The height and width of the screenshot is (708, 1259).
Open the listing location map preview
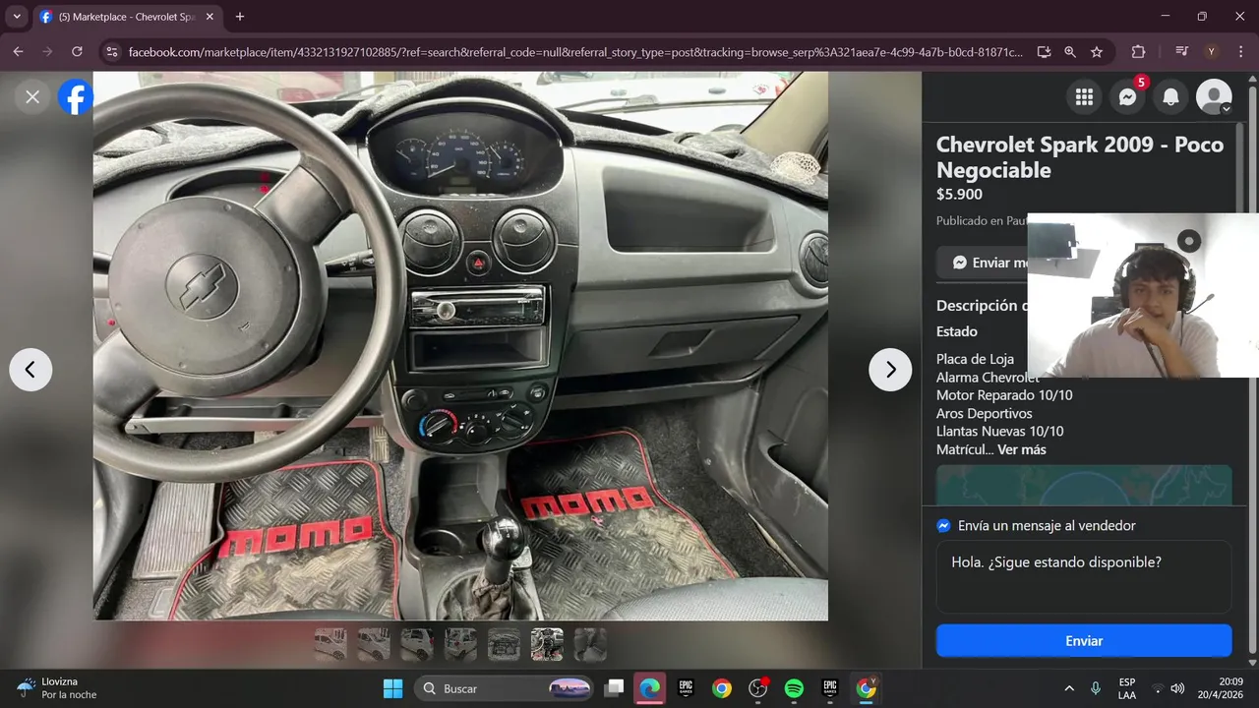[x=1084, y=485]
